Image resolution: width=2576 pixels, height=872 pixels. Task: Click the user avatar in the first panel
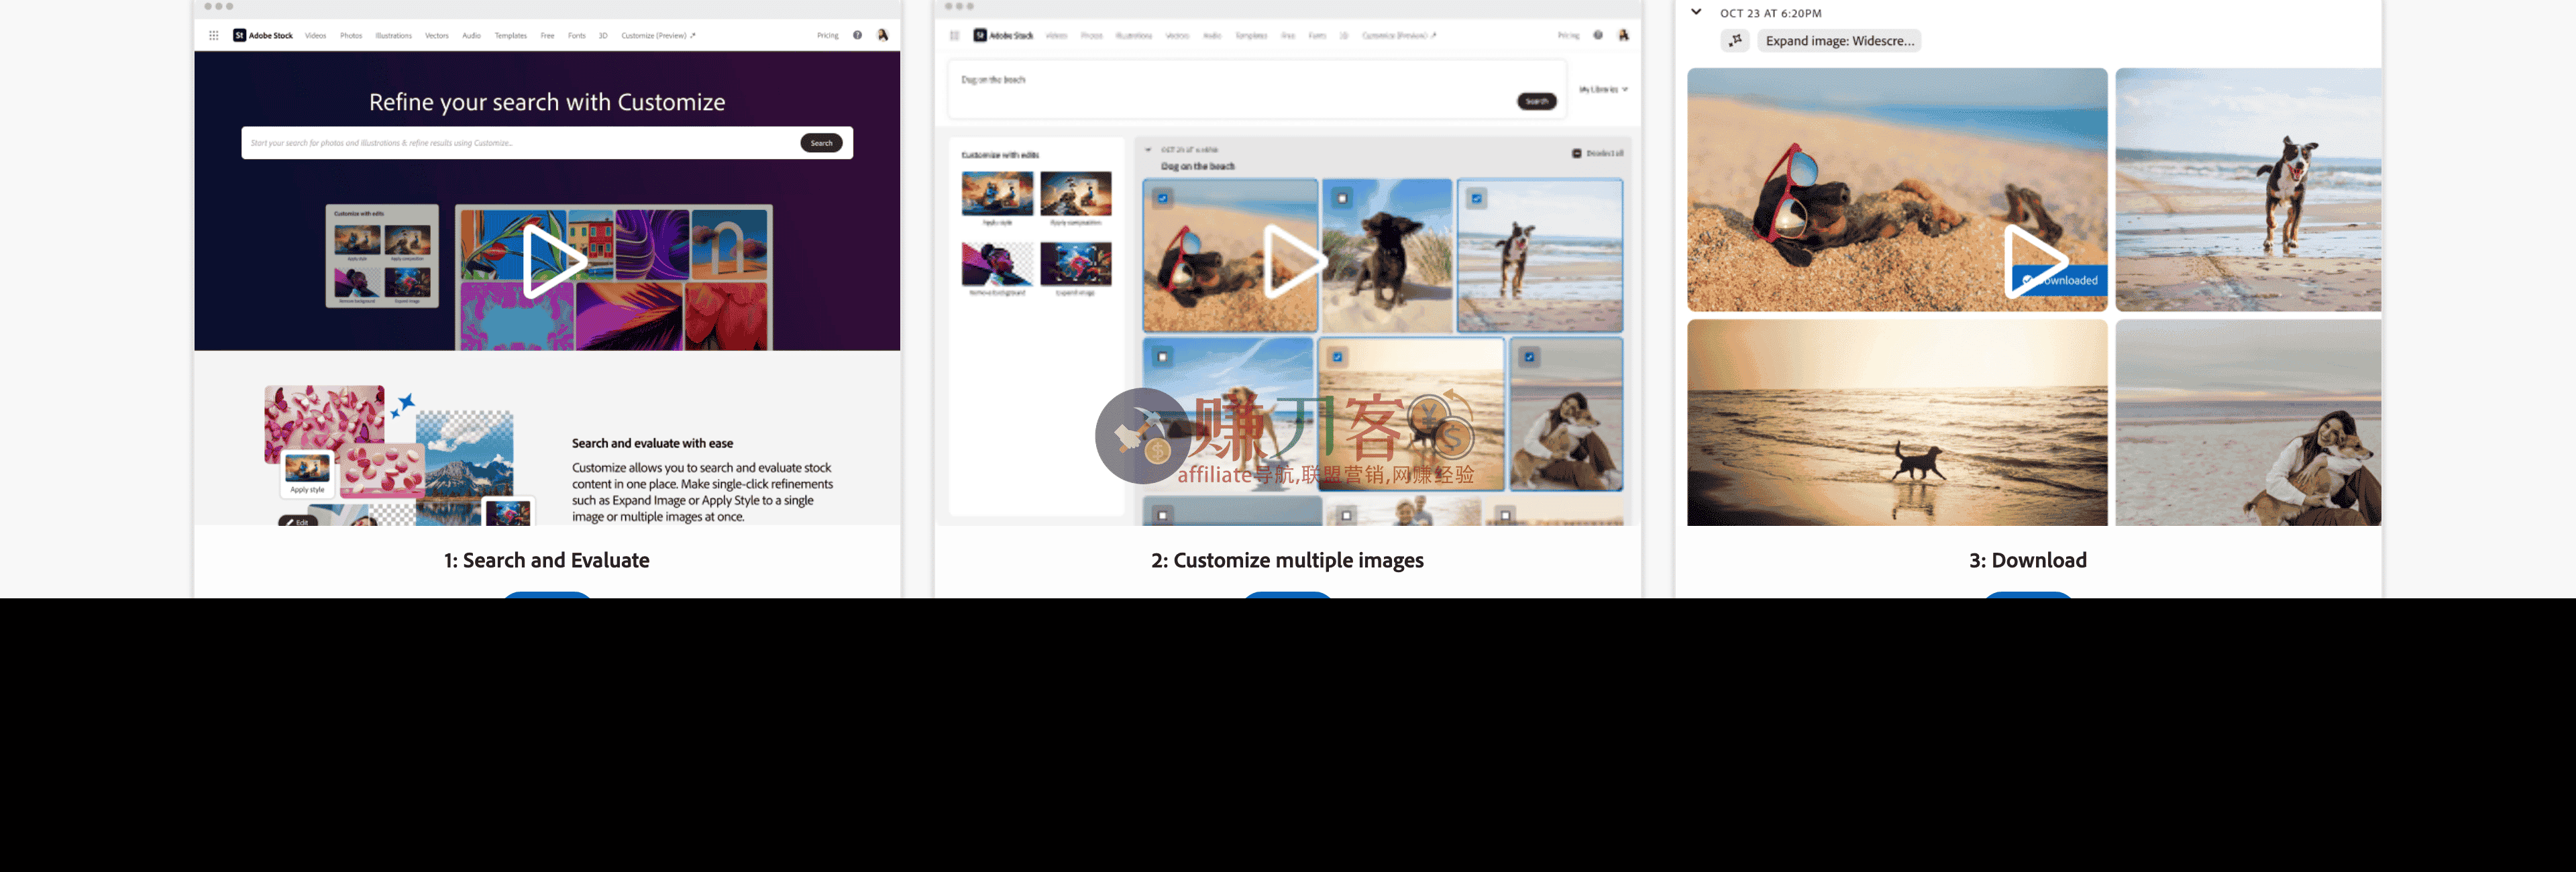coord(882,35)
